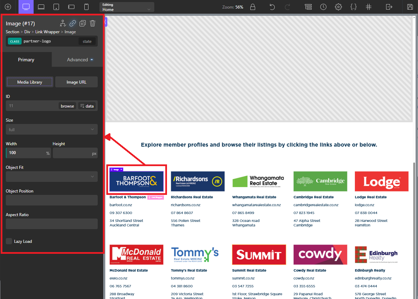The height and width of the screenshot is (299, 418).
Task: Click the select parent element icon
Action: tap(63, 23)
